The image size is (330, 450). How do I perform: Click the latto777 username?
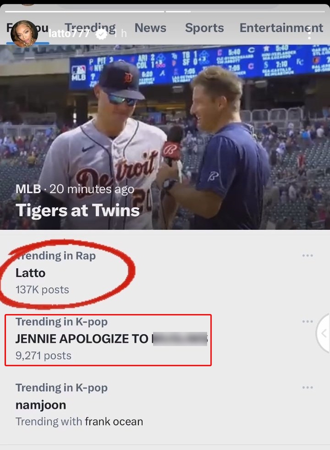(x=69, y=34)
